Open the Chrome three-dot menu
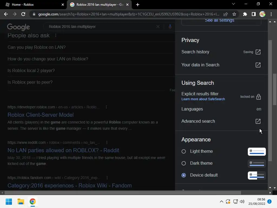The image size is (277, 208). point(271,14)
